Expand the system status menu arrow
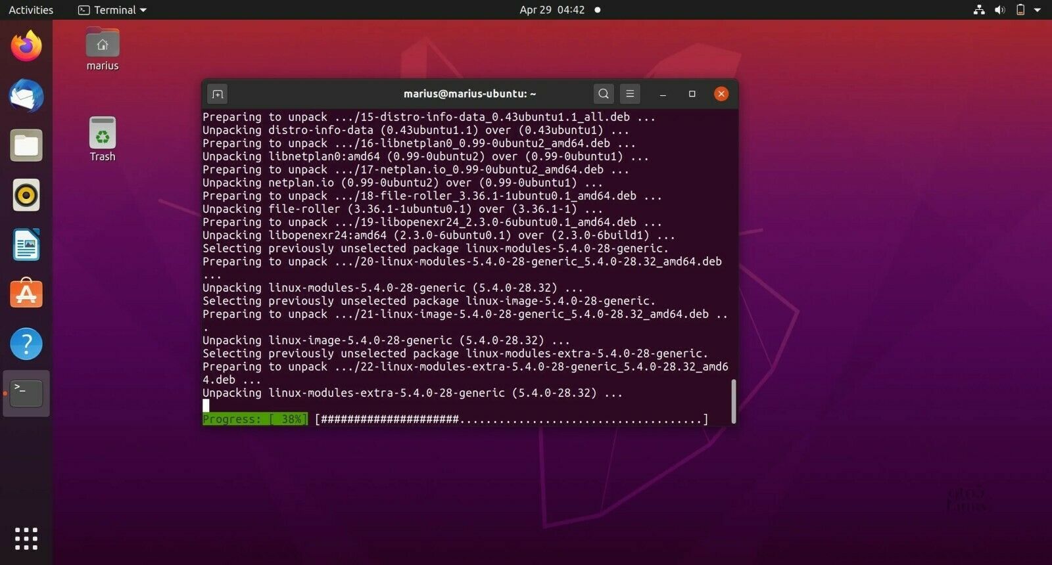Image resolution: width=1052 pixels, height=565 pixels. point(1038,10)
